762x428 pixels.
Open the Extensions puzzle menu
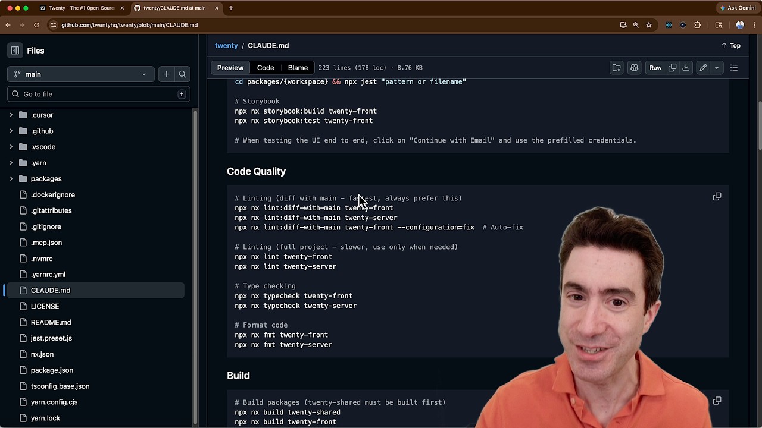(698, 25)
